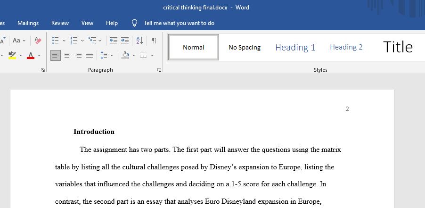Click the document title in title bar
This screenshot has width=425, height=208.
(x=195, y=8)
